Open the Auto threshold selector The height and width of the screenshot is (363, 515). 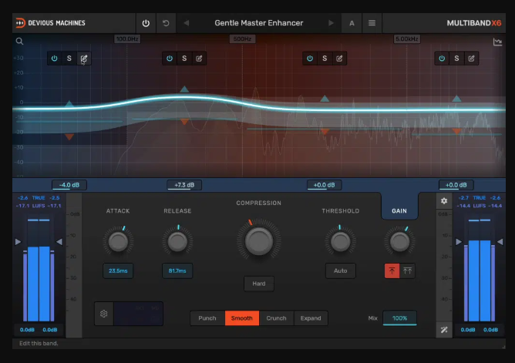pos(340,271)
